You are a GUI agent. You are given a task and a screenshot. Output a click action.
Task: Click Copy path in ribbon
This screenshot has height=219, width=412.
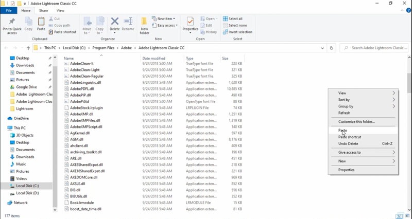(x=59, y=25)
